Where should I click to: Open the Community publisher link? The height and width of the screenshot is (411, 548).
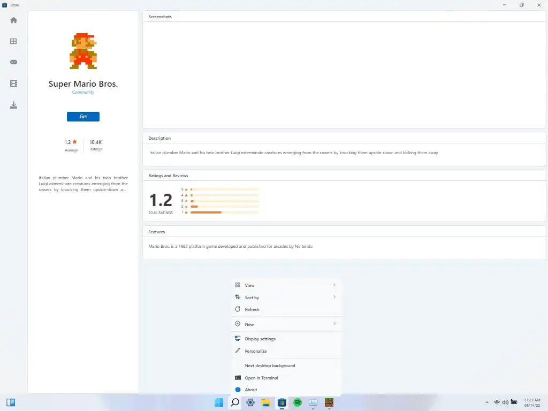coord(83,92)
